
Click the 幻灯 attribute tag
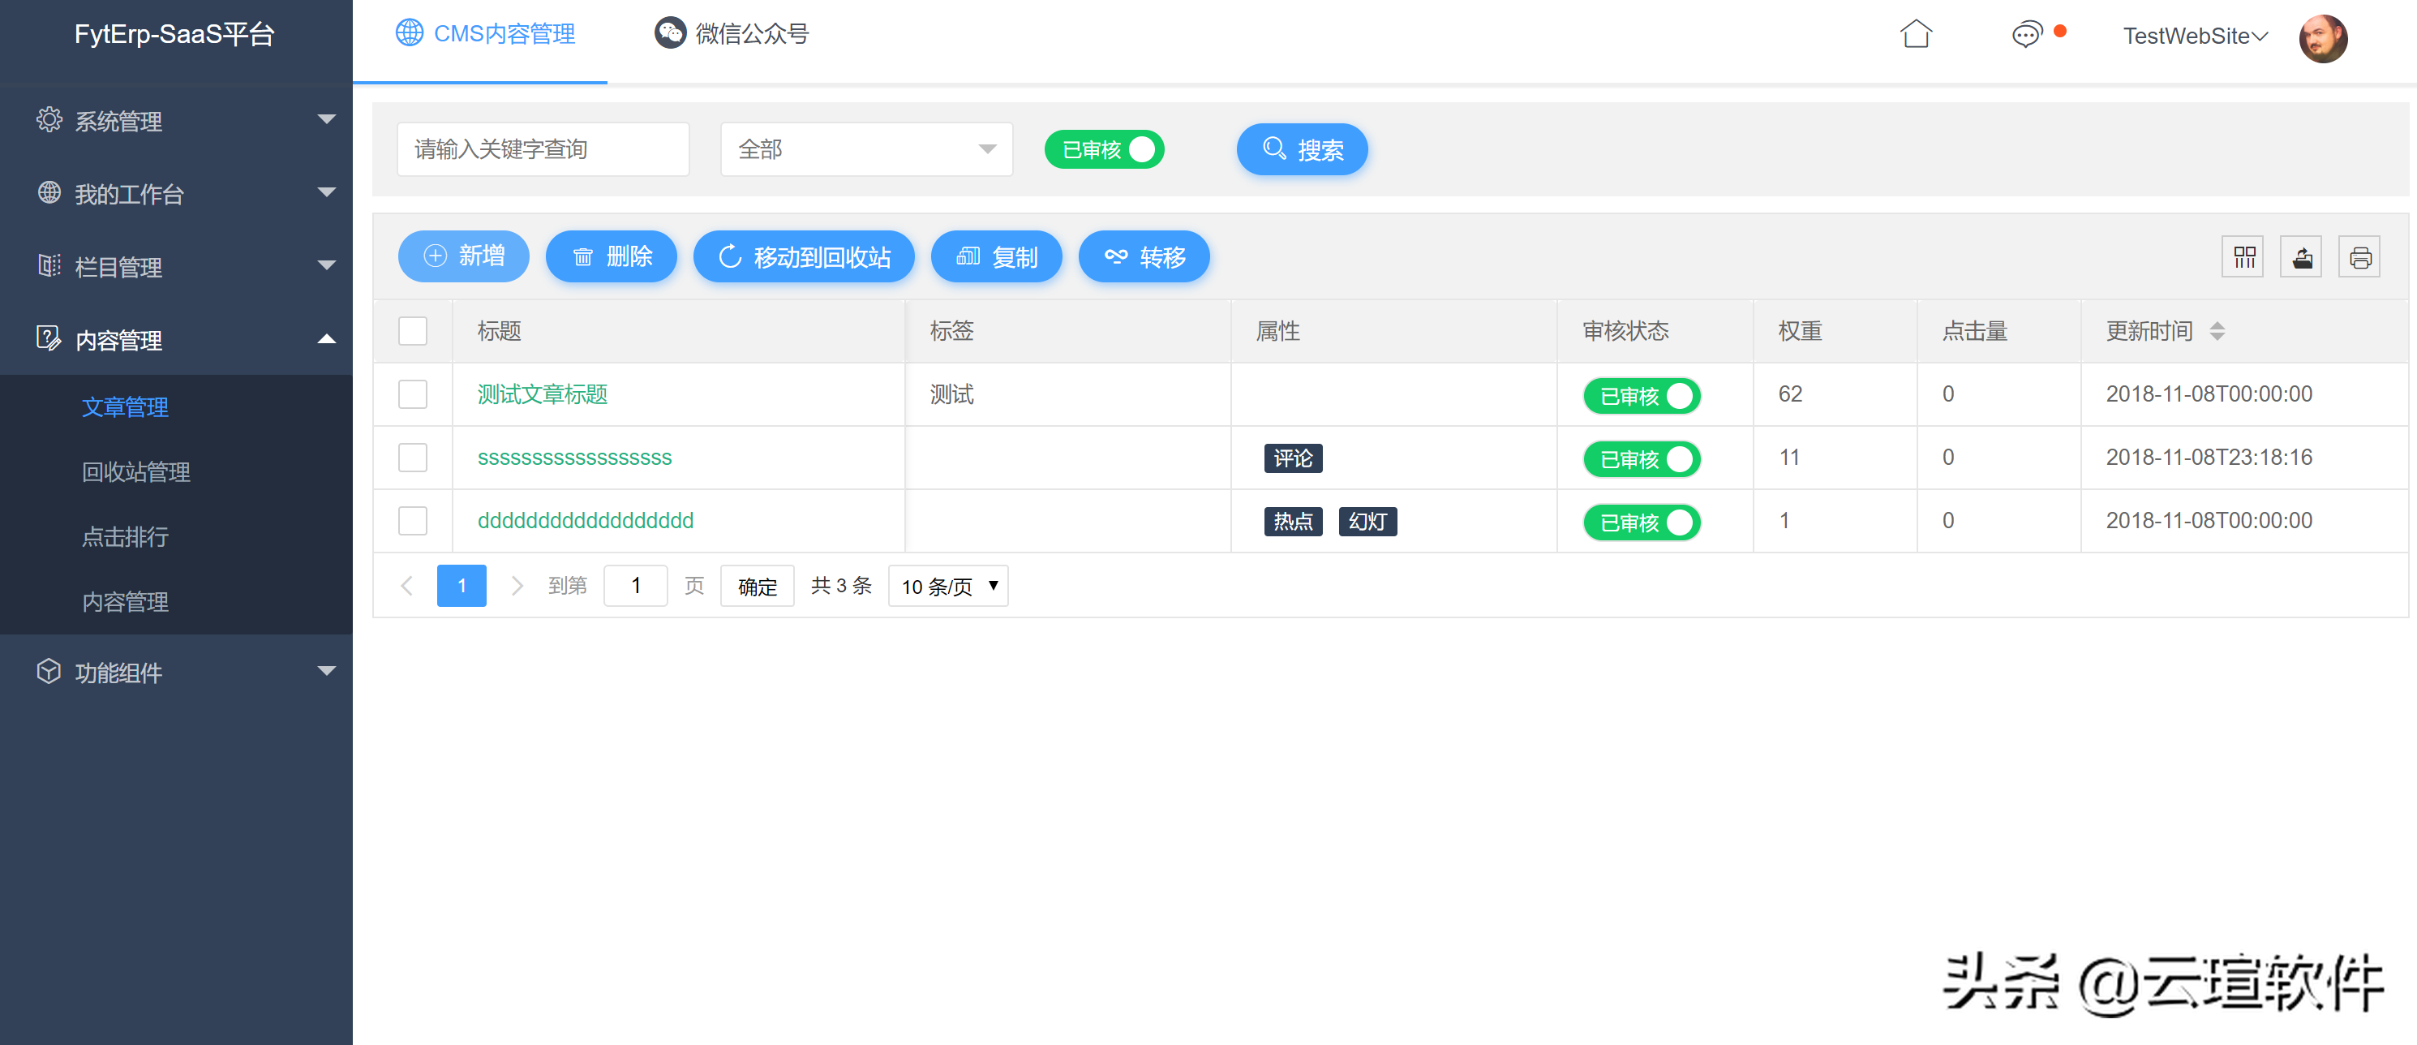click(x=1367, y=521)
